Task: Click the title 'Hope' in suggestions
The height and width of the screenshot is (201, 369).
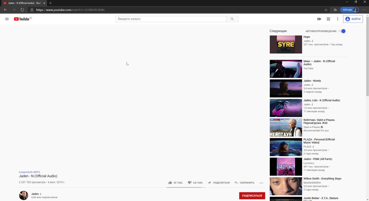Action: 307,37
